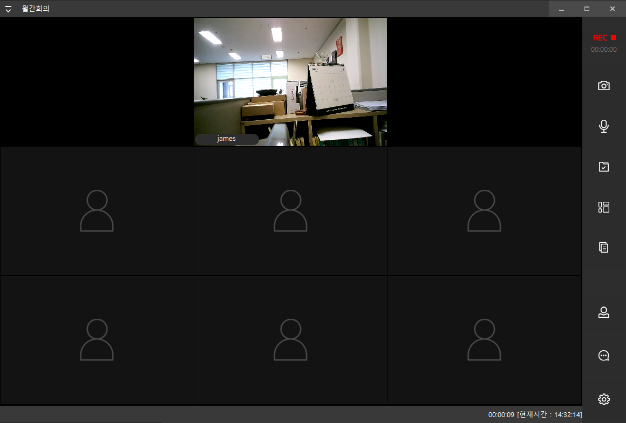Open the checklist document icon
The image size is (626, 423).
pyautogui.click(x=604, y=167)
